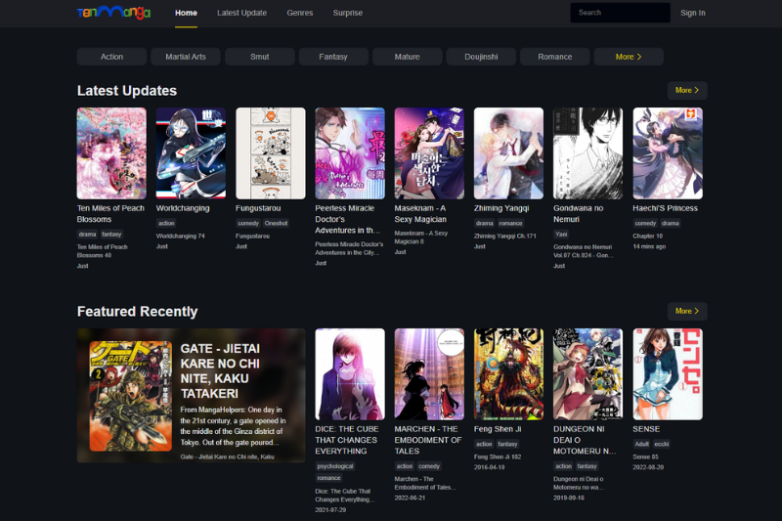Focus the Search input field

click(620, 13)
